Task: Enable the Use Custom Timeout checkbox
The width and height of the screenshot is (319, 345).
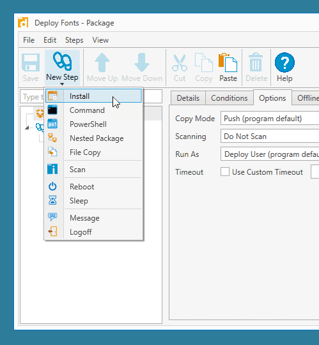Action: 225,172
